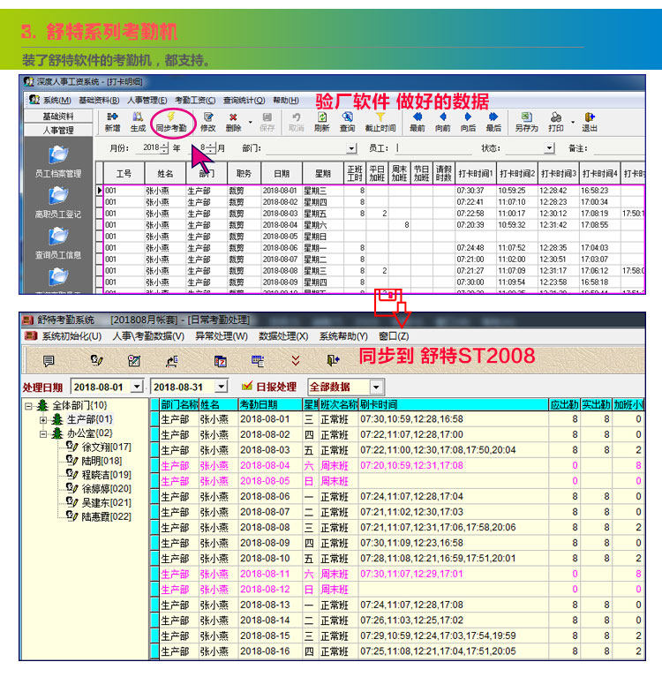Adjust the year 2018 spinner
The height and width of the screenshot is (677, 662).
click(x=164, y=148)
